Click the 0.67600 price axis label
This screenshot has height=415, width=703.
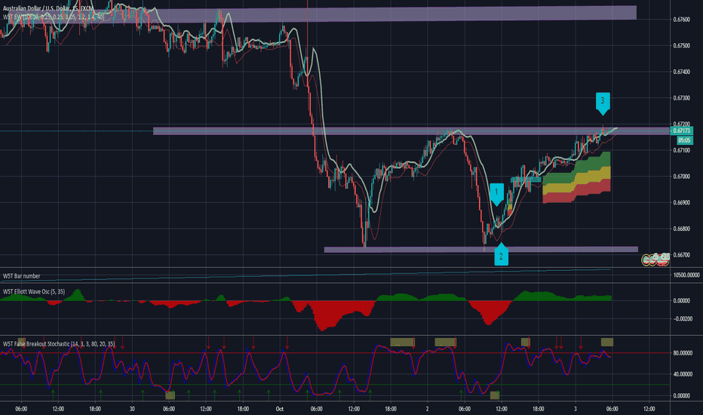coord(681,20)
